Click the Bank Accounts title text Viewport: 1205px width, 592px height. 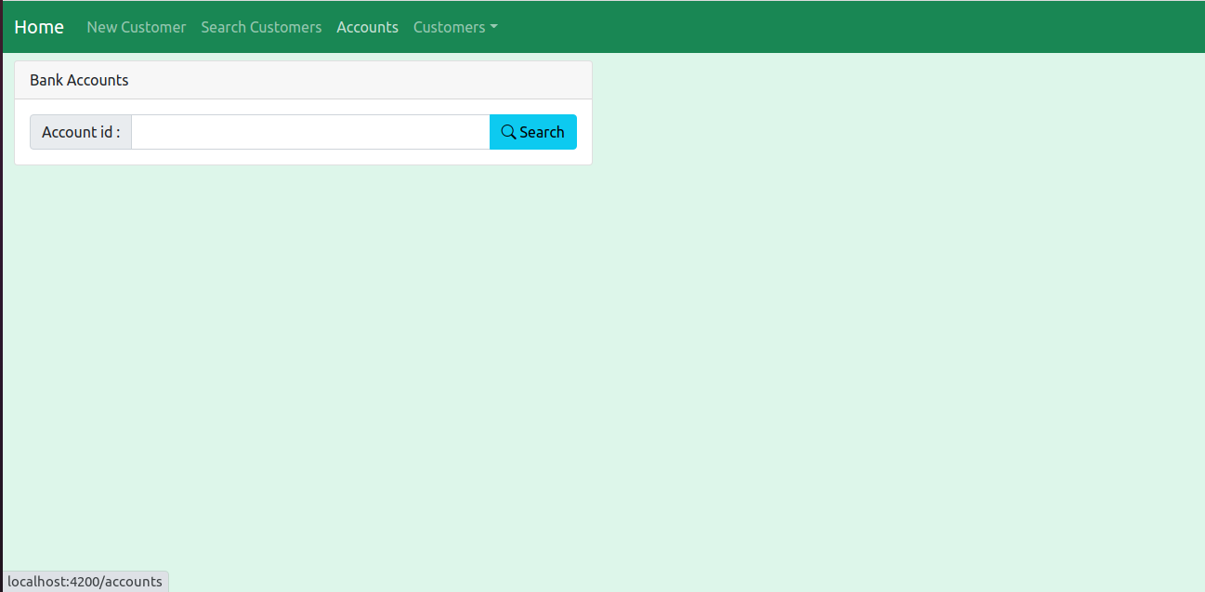point(79,80)
